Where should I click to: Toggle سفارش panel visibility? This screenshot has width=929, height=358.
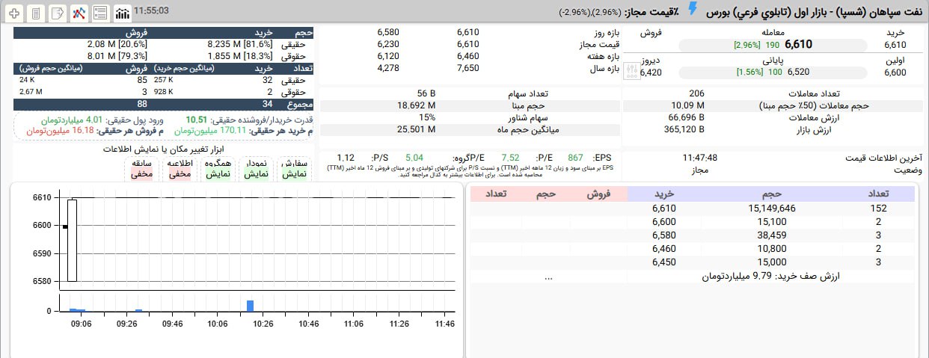pyautogui.click(x=293, y=168)
